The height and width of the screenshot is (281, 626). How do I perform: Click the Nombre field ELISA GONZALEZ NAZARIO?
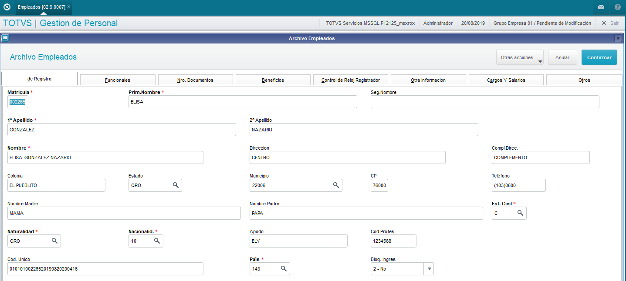(x=105, y=157)
